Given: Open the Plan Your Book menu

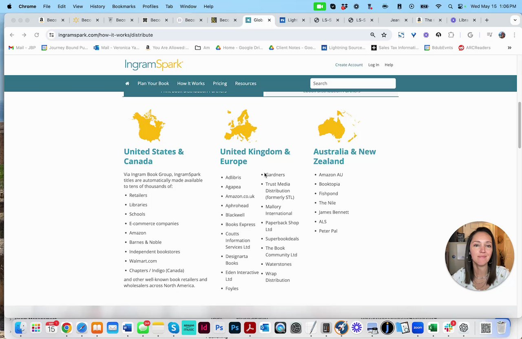Looking at the screenshot, I should (153, 83).
